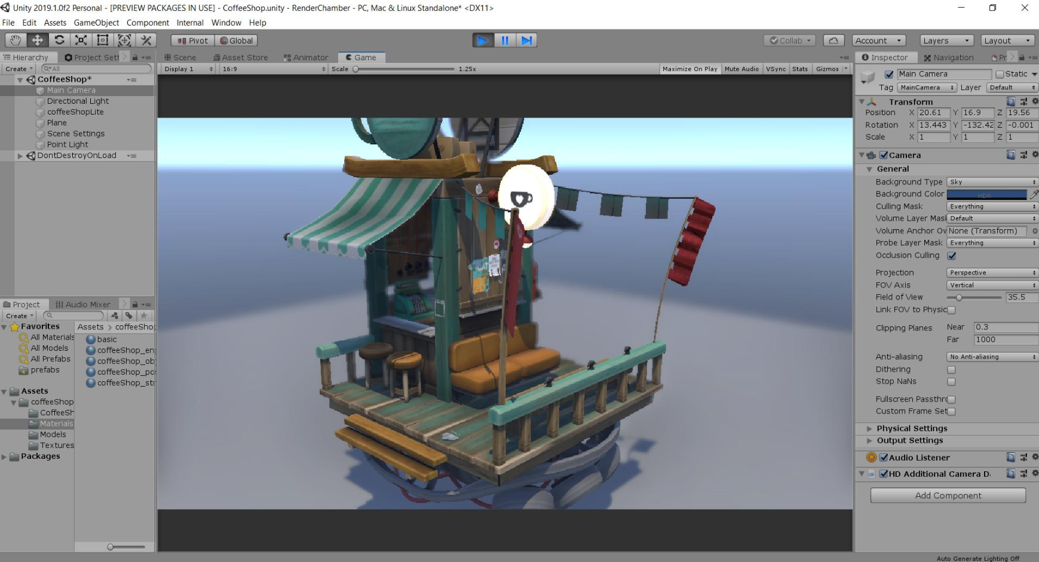Image resolution: width=1039 pixels, height=562 pixels.
Task: Select the combined Transform tool
Action: click(124, 40)
